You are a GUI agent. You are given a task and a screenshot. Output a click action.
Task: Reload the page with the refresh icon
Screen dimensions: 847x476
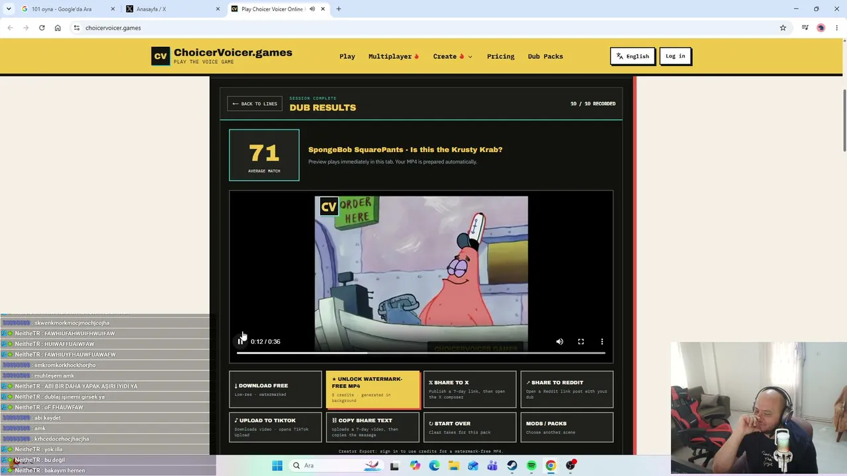click(x=42, y=28)
